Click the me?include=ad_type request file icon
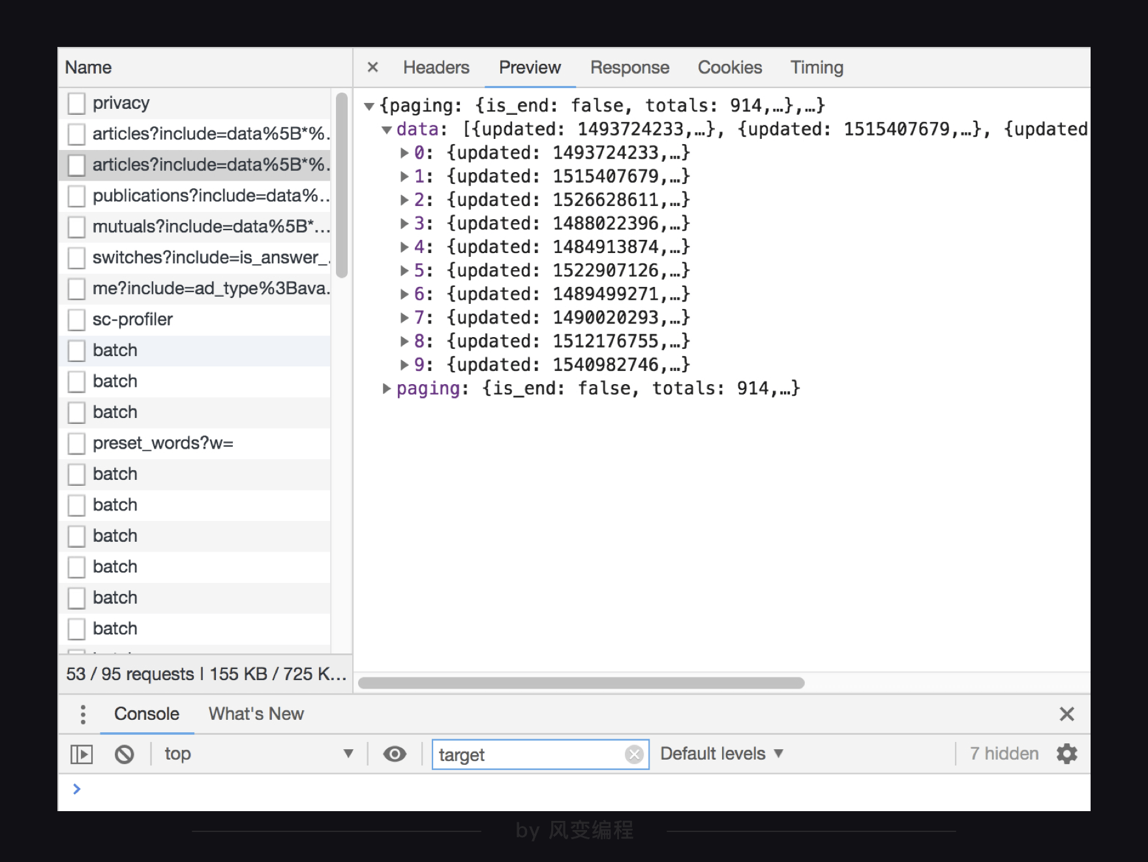 (77, 289)
